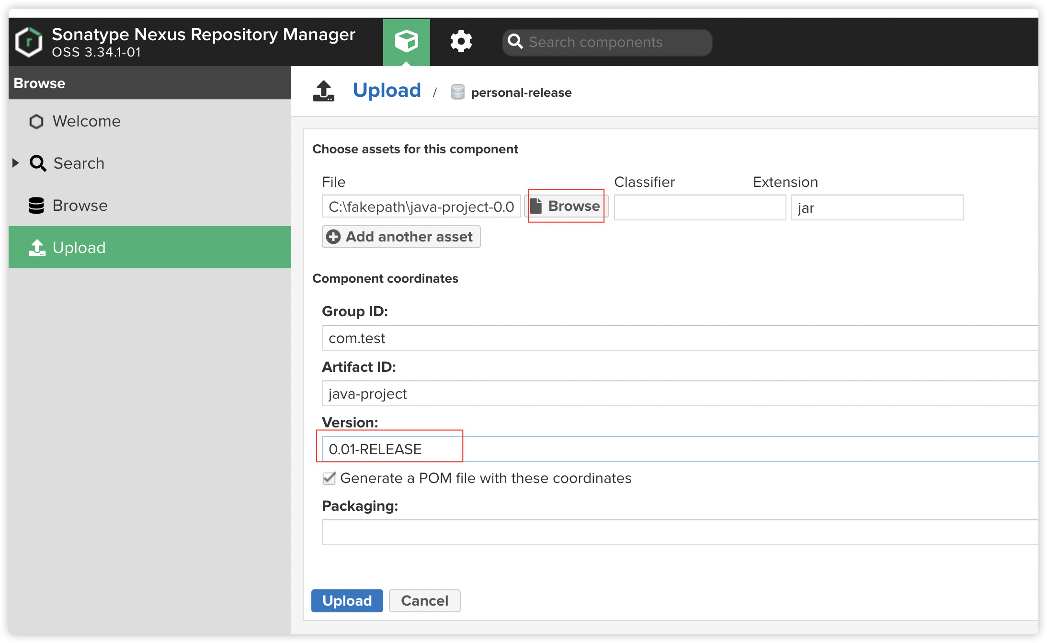
Task: Click the Upload breadcrumb link
Action: pos(387,91)
